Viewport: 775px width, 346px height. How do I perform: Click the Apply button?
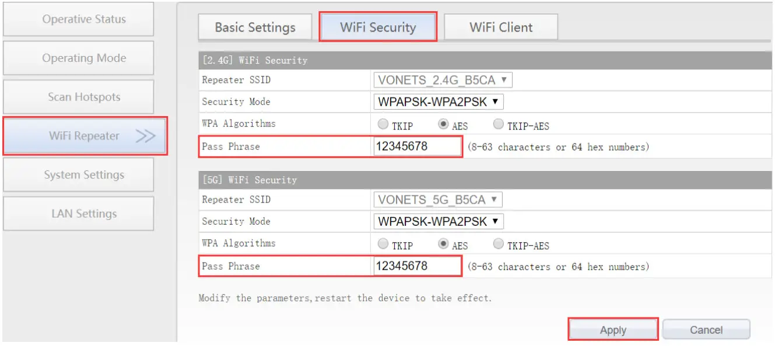[x=612, y=329]
